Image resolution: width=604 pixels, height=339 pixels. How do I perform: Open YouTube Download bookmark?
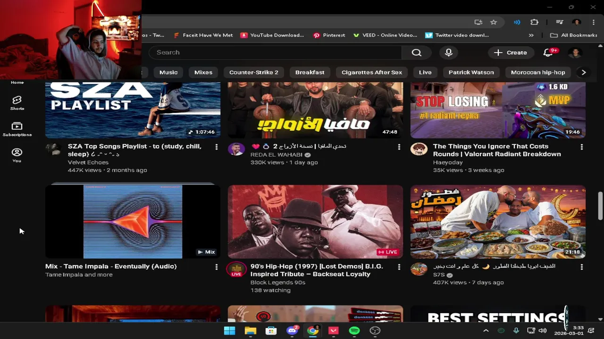[x=272, y=35]
